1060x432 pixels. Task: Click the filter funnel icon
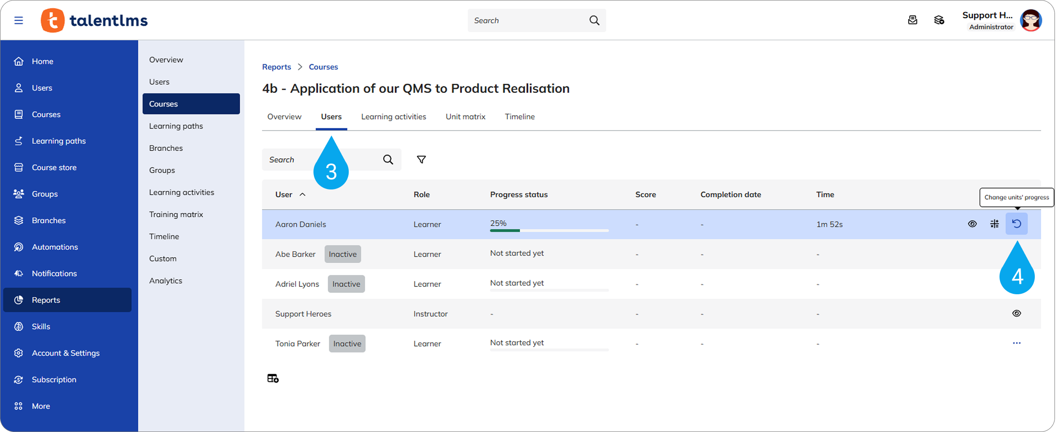click(421, 160)
